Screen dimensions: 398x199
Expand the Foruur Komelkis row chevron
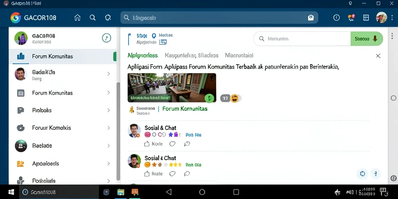[108, 128]
